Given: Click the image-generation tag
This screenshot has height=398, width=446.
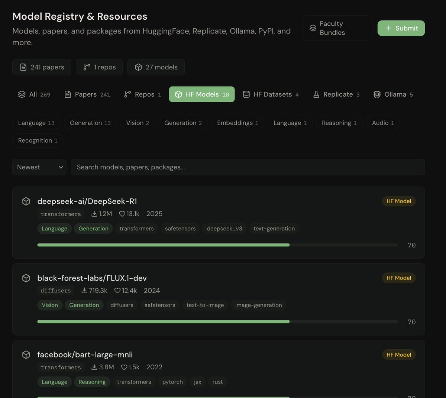Looking at the screenshot, I should coord(259,305).
